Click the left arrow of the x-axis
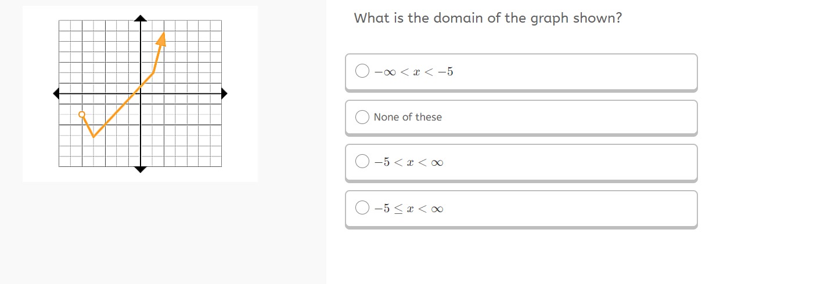This screenshot has width=835, height=284. coord(56,93)
